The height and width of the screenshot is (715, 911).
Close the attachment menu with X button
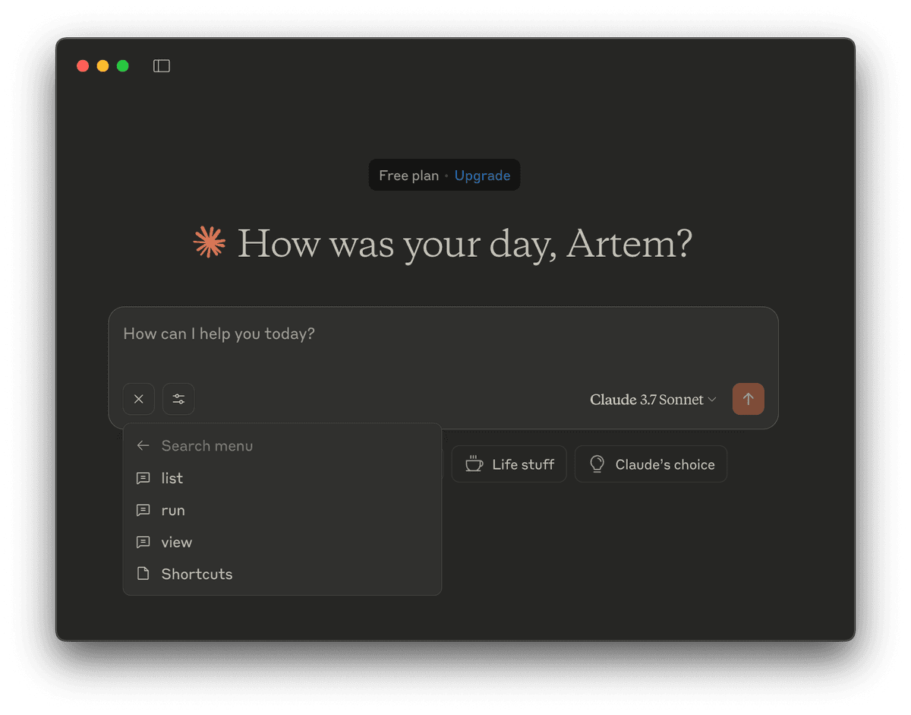(x=139, y=399)
